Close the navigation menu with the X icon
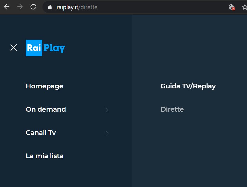 coord(14,48)
